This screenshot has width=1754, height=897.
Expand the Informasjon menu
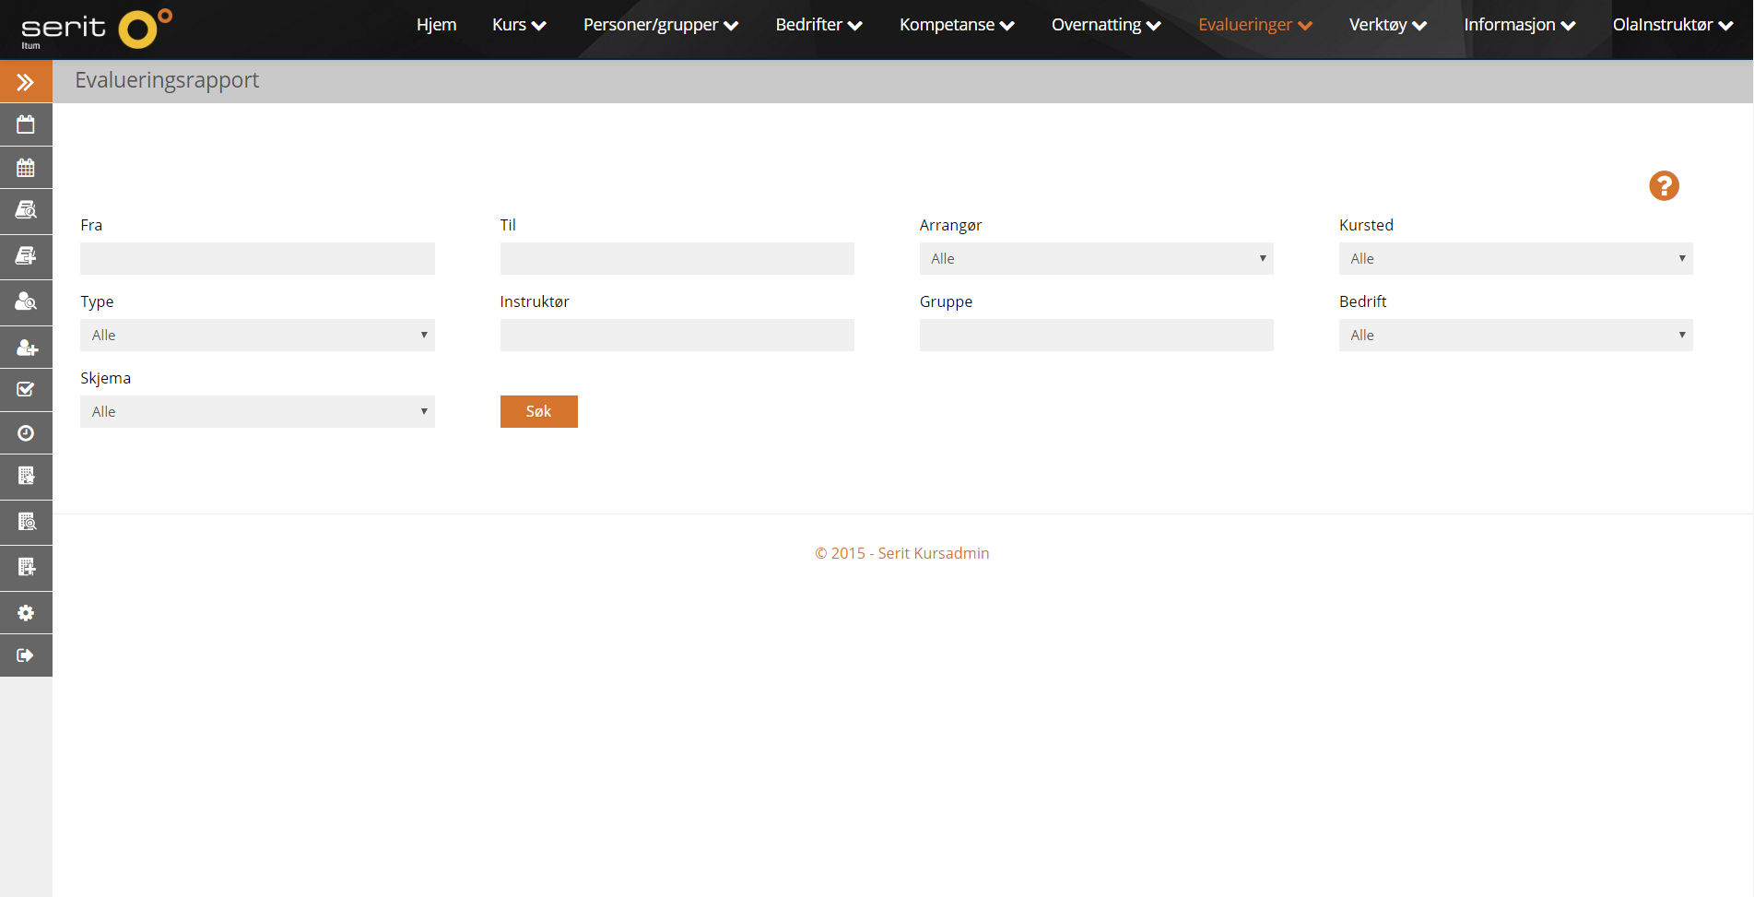[x=1520, y=25]
